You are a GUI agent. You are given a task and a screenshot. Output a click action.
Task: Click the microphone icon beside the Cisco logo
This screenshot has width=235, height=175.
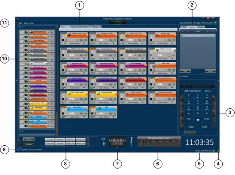[x=103, y=144]
